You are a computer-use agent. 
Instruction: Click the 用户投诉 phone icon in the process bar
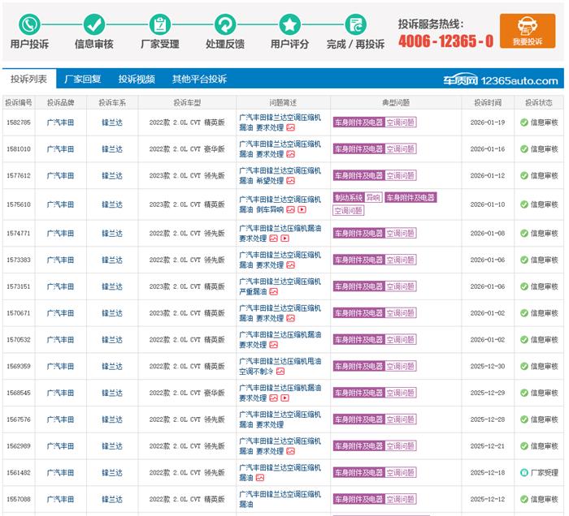coord(29,24)
